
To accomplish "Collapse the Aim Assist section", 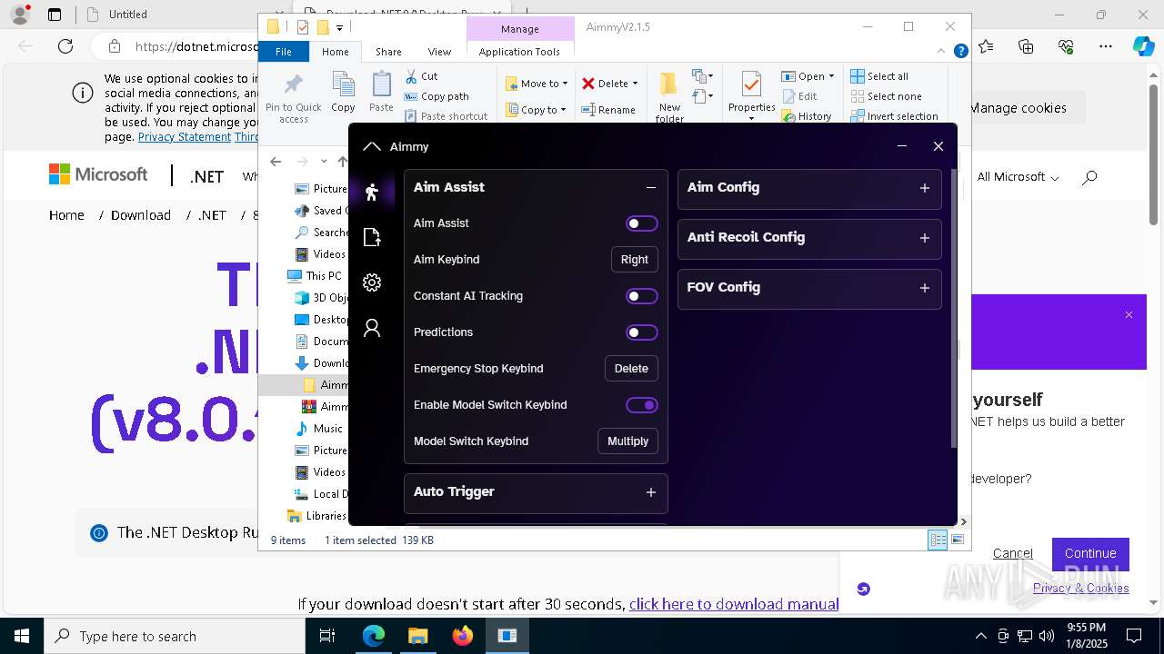I will 651,187.
